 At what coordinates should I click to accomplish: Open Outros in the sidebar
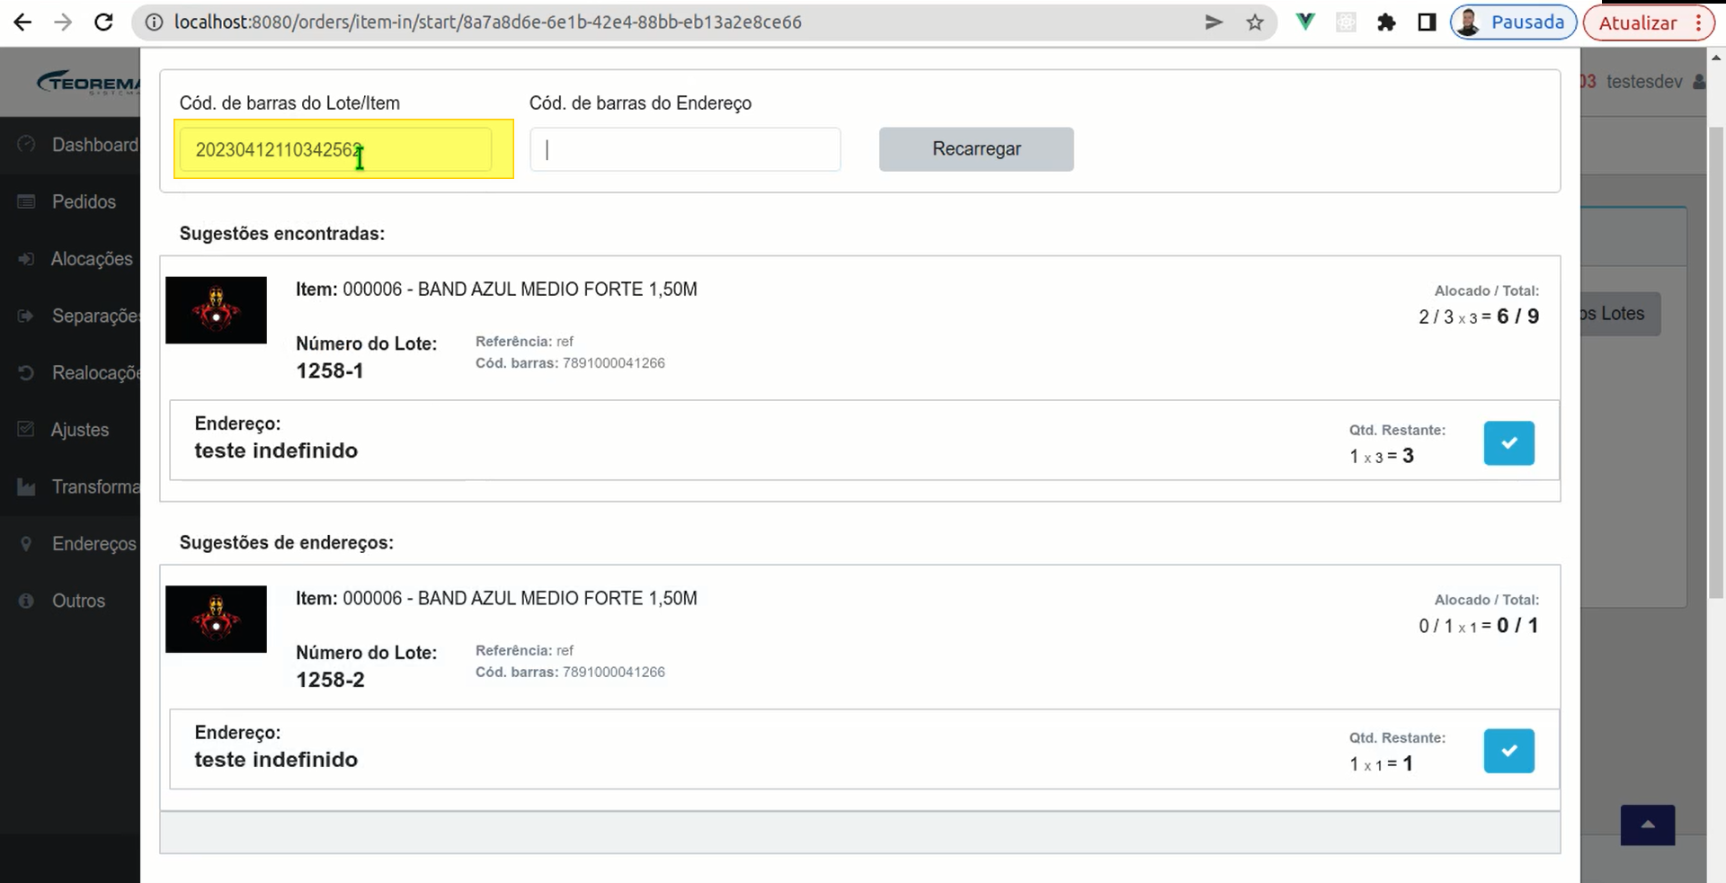coord(78,601)
